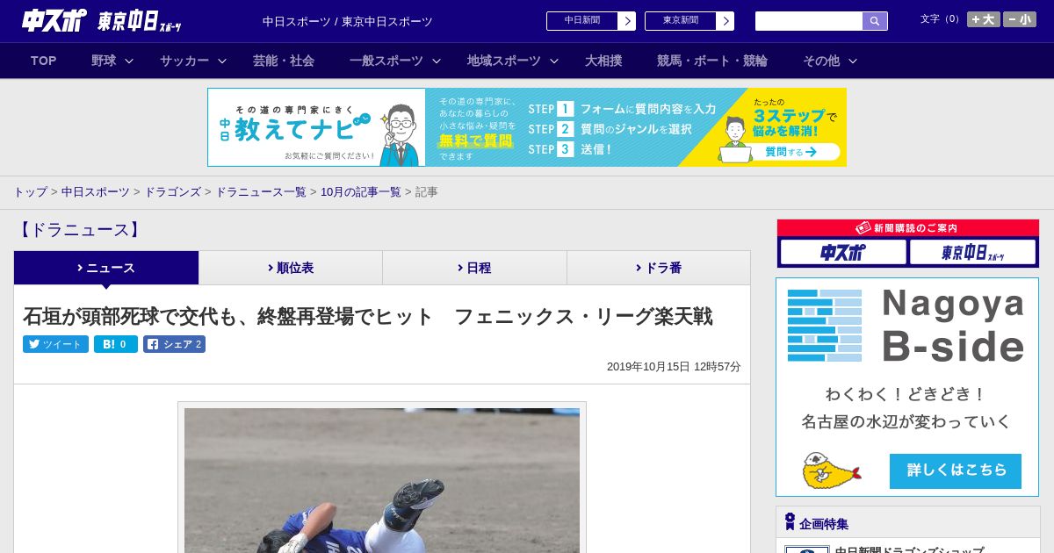Open the 大相撲 menu item
The width and height of the screenshot is (1054, 553).
[x=603, y=61]
